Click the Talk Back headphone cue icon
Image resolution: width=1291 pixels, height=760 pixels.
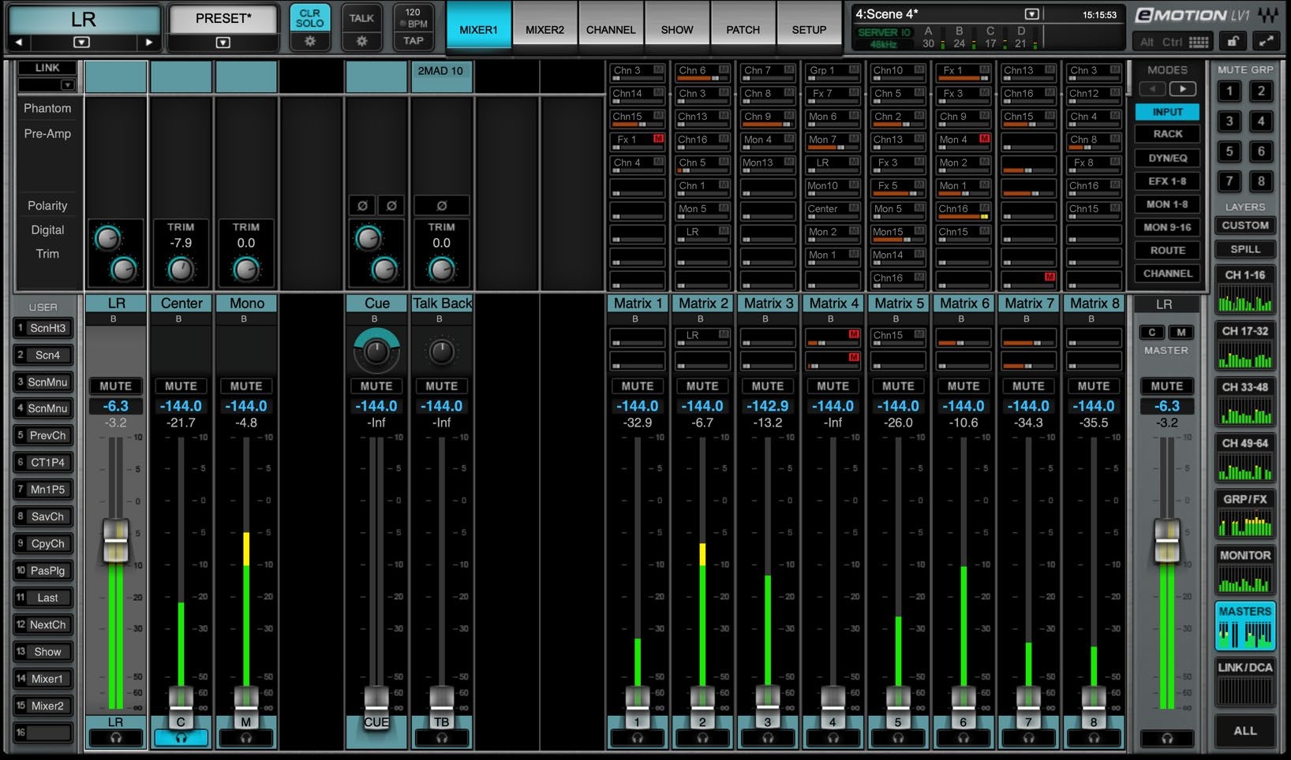point(441,738)
